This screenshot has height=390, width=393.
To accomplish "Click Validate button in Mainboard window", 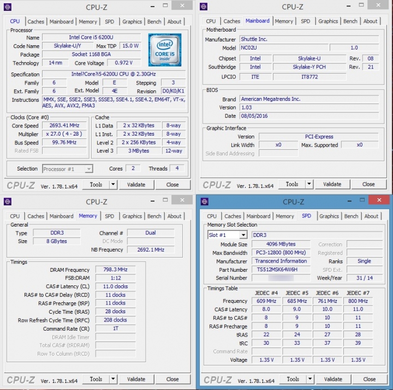I will [332, 184].
